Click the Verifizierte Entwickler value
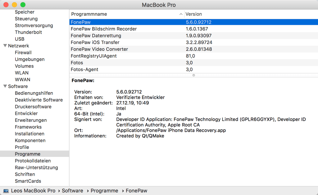The height and width of the screenshot is (195, 318). coord(140,97)
